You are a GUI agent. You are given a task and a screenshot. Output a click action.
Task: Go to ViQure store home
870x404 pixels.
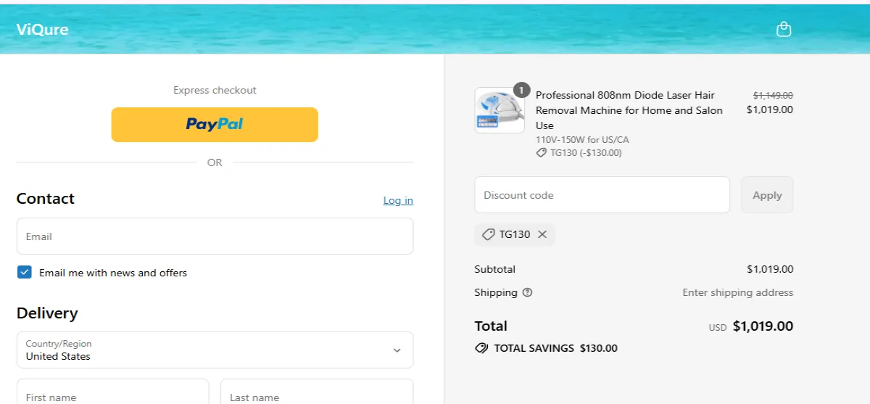(42, 30)
